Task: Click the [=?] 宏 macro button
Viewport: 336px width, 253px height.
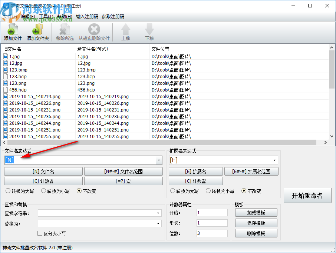Action: (x=123, y=181)
